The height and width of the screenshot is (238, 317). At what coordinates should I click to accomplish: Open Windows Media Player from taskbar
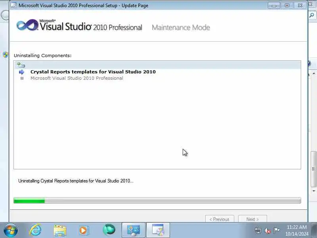[84, 230]
